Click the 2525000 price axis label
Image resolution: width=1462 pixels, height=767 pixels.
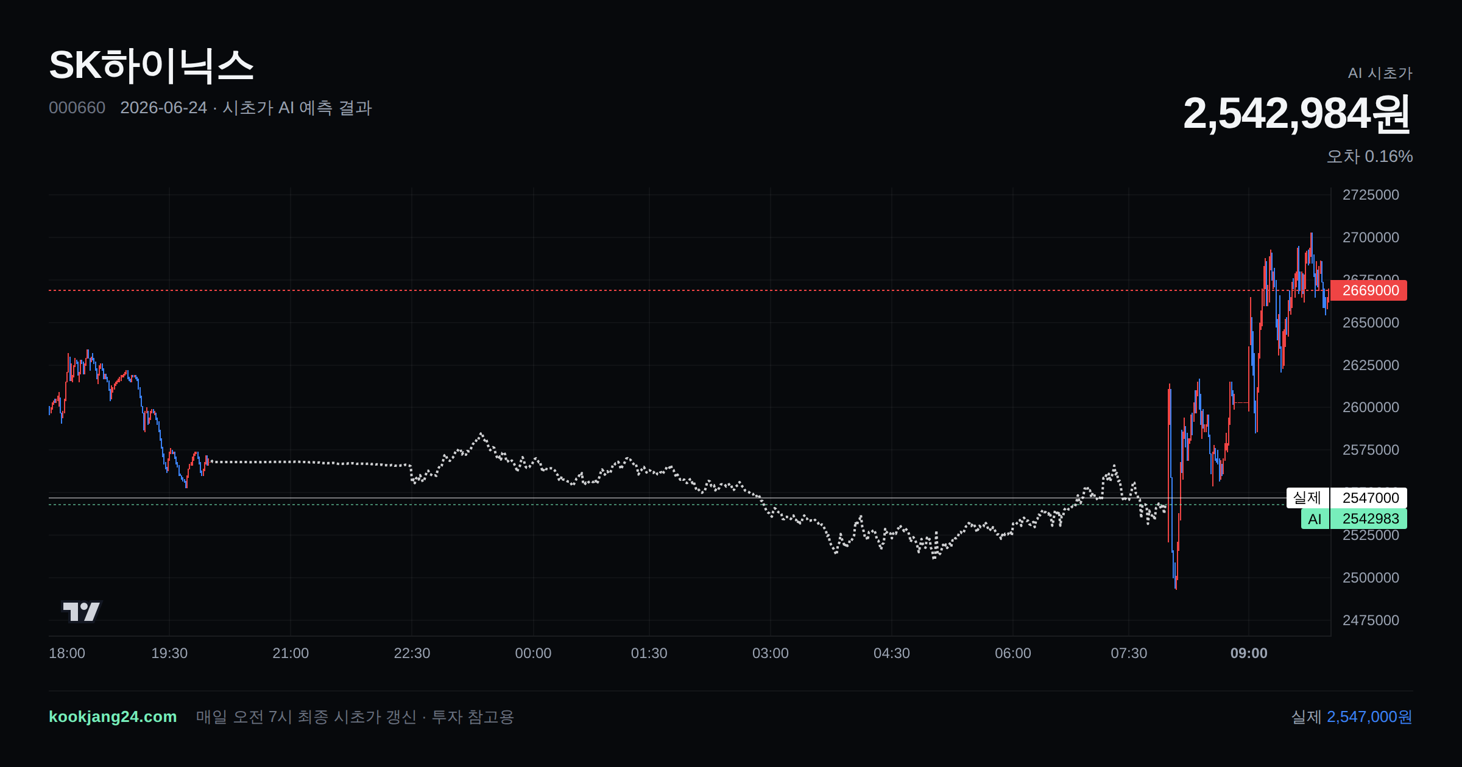[1371, 535]
